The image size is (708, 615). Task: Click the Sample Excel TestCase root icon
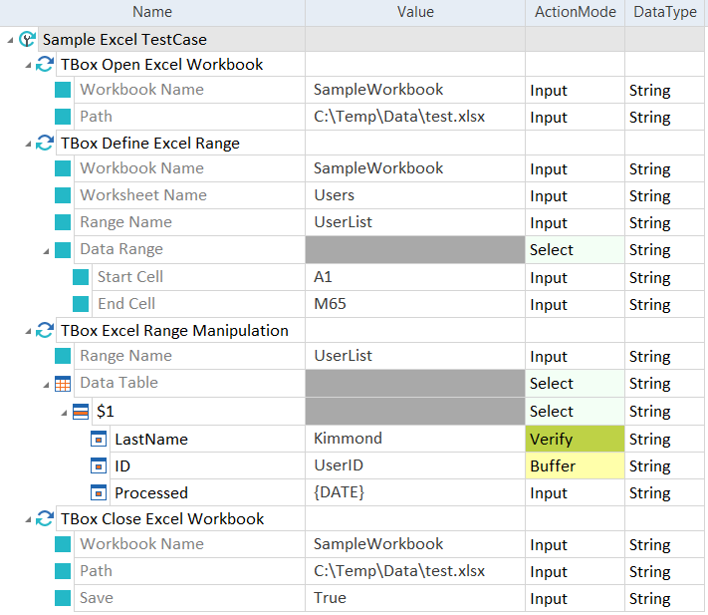(28, 39)
